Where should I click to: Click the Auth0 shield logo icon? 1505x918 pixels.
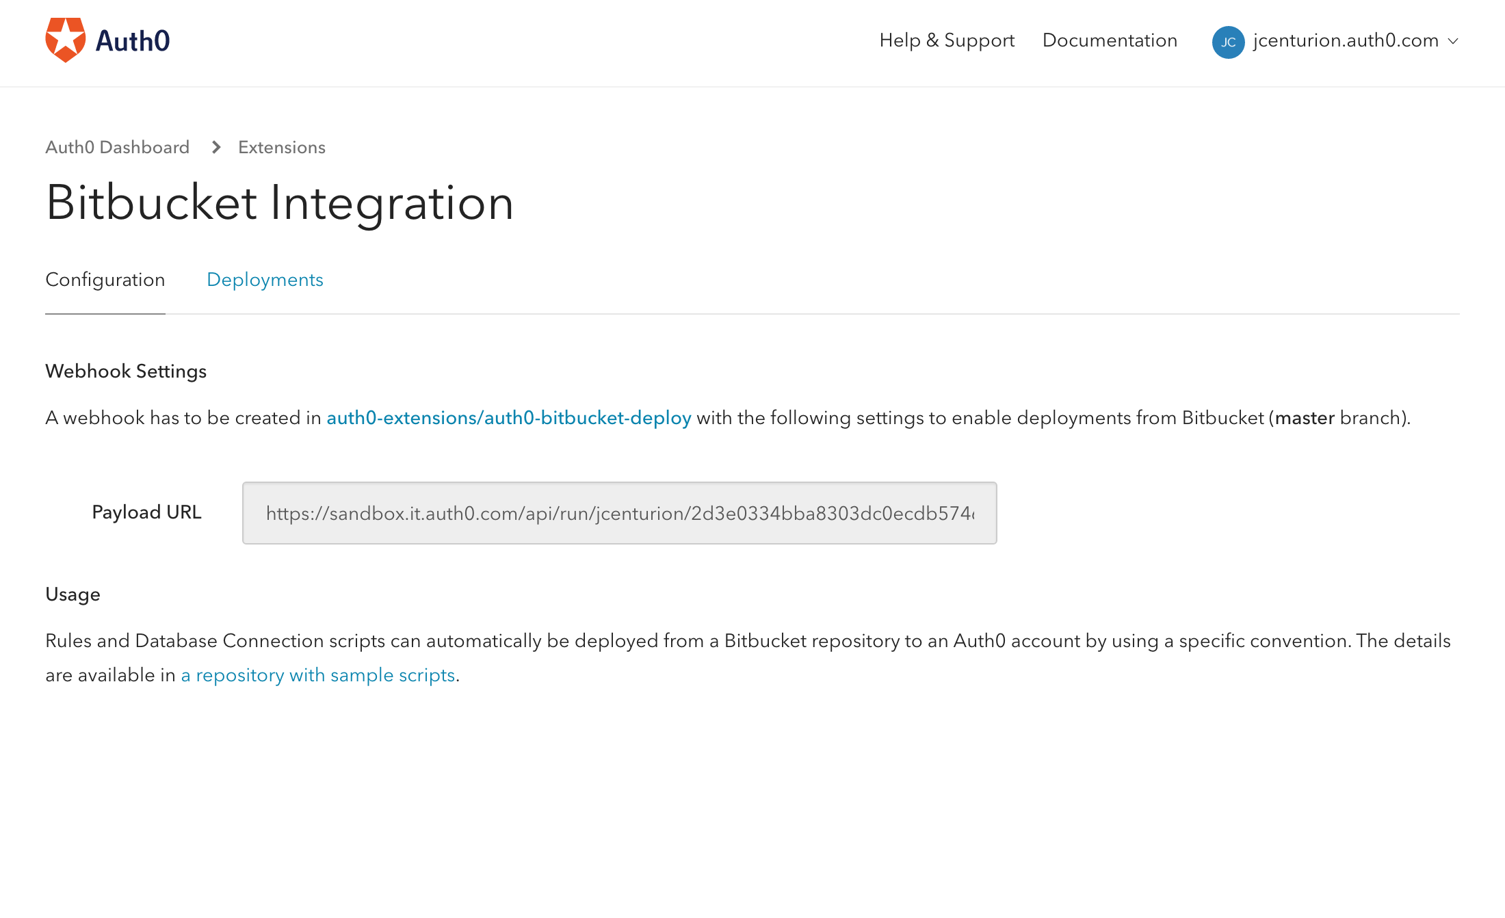[66, 40]
